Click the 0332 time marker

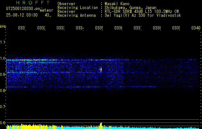click(x=41, y=28)
